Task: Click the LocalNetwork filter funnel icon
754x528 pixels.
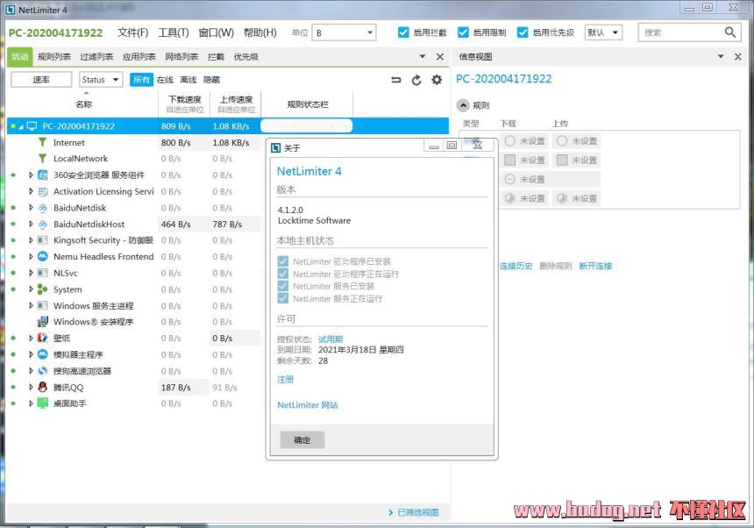Action: click(42, 159)
